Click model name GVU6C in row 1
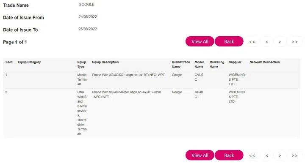305x163 pixels. pos(199,77)
